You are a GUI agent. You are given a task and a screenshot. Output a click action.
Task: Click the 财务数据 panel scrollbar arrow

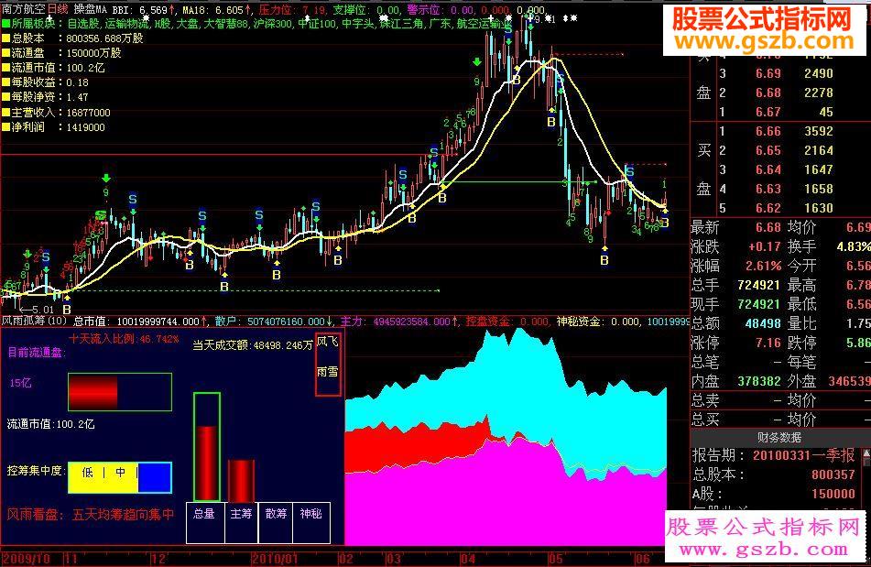(x=866, y=453)
